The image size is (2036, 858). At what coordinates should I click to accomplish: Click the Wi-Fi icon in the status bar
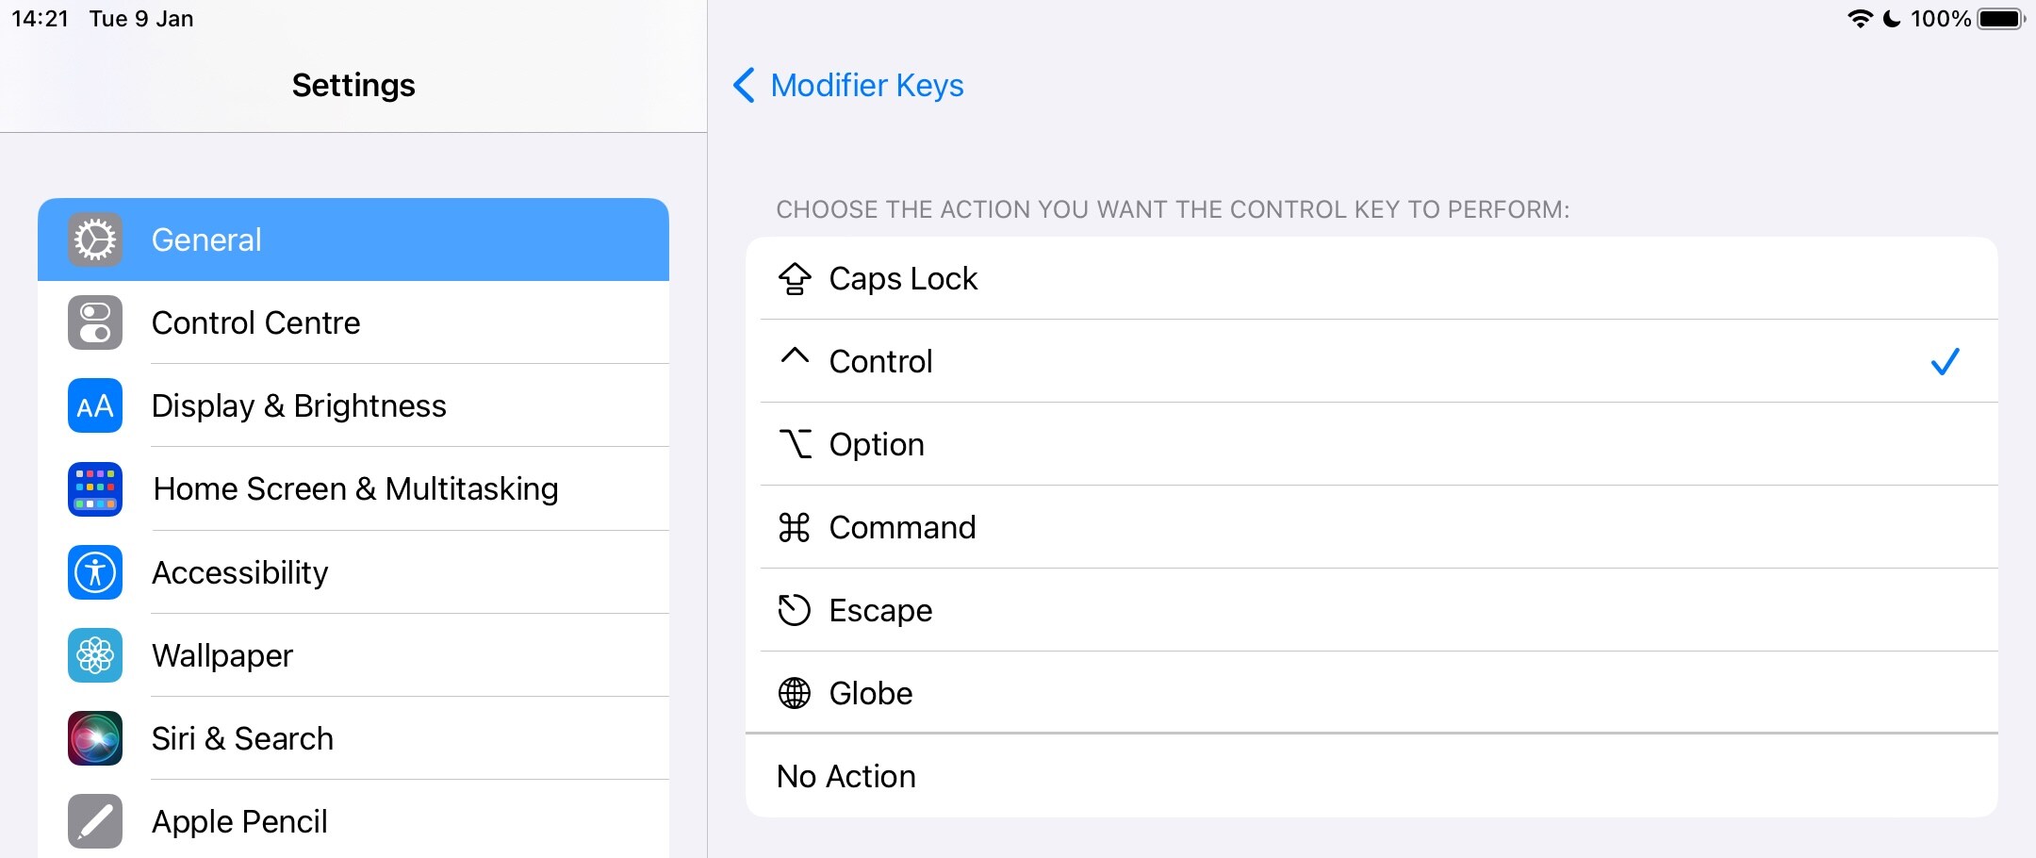(1859, 17)
